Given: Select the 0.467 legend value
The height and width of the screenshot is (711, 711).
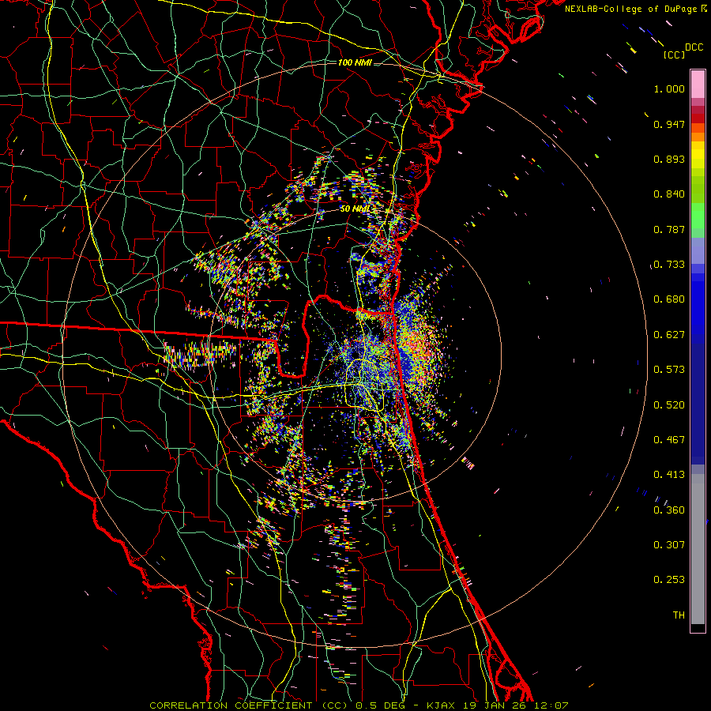Looking at the screenshot, I should [x=669, y=440].
